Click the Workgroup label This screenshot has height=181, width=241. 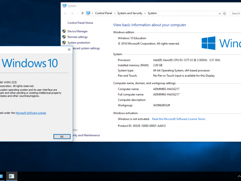(125, 105)
